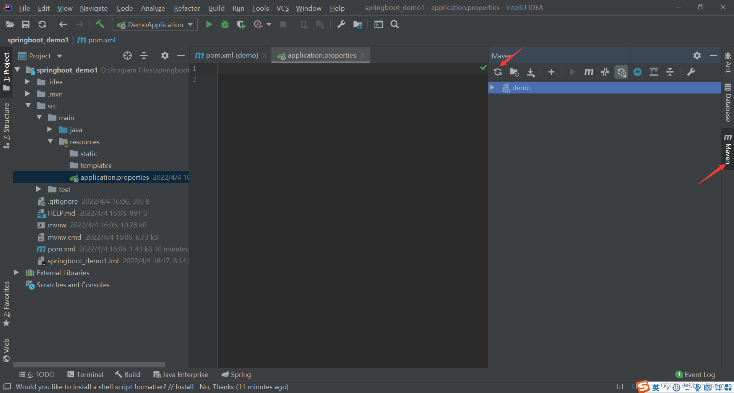Expand demo Maven project node
This screenshot has height=393, width=734.
(x=492, y=87)
